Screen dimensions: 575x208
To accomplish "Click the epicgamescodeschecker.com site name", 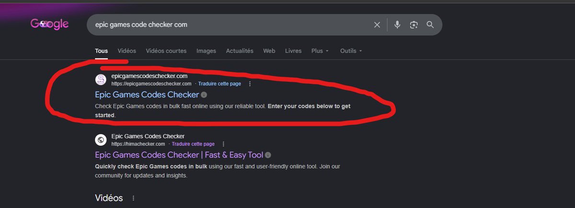I will [149, 76].
